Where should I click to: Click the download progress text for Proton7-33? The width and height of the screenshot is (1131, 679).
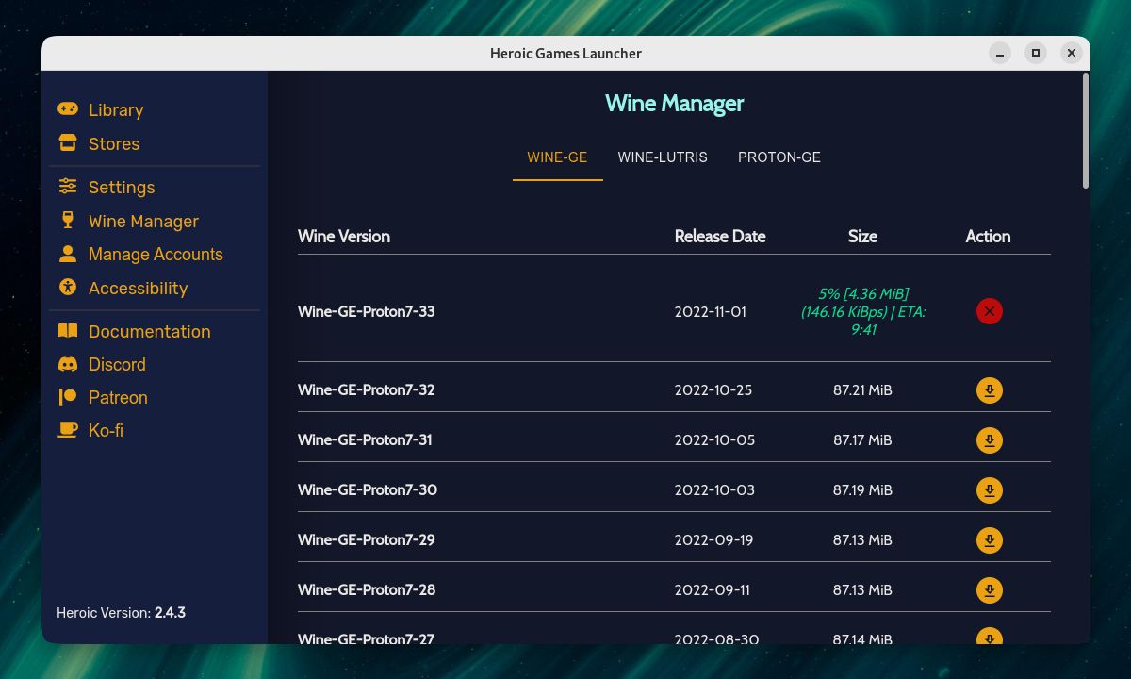click(863, 311)
